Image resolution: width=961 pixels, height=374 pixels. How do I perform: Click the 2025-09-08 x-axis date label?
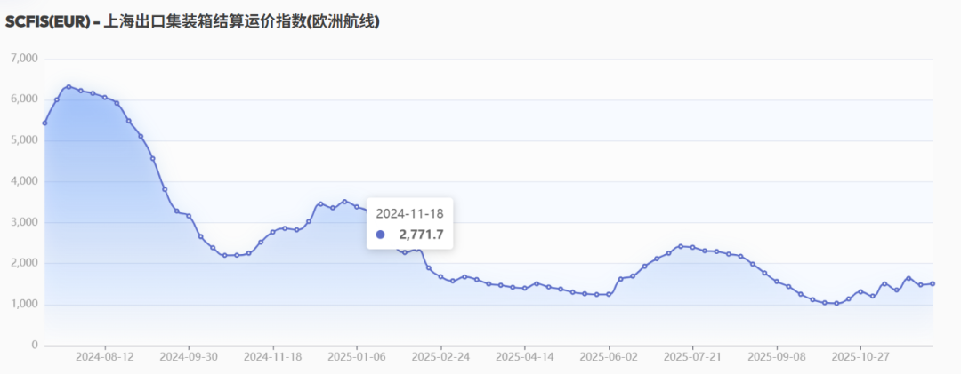point(777,356)
